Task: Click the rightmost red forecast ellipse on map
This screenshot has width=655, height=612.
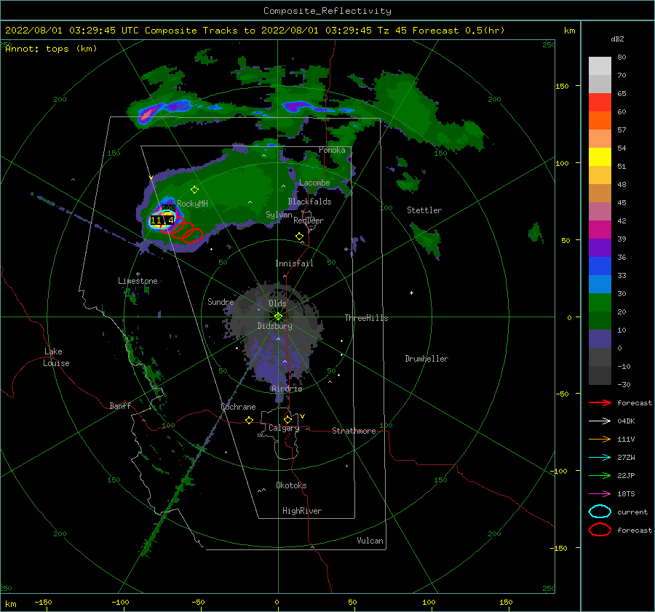Action: 193,236
